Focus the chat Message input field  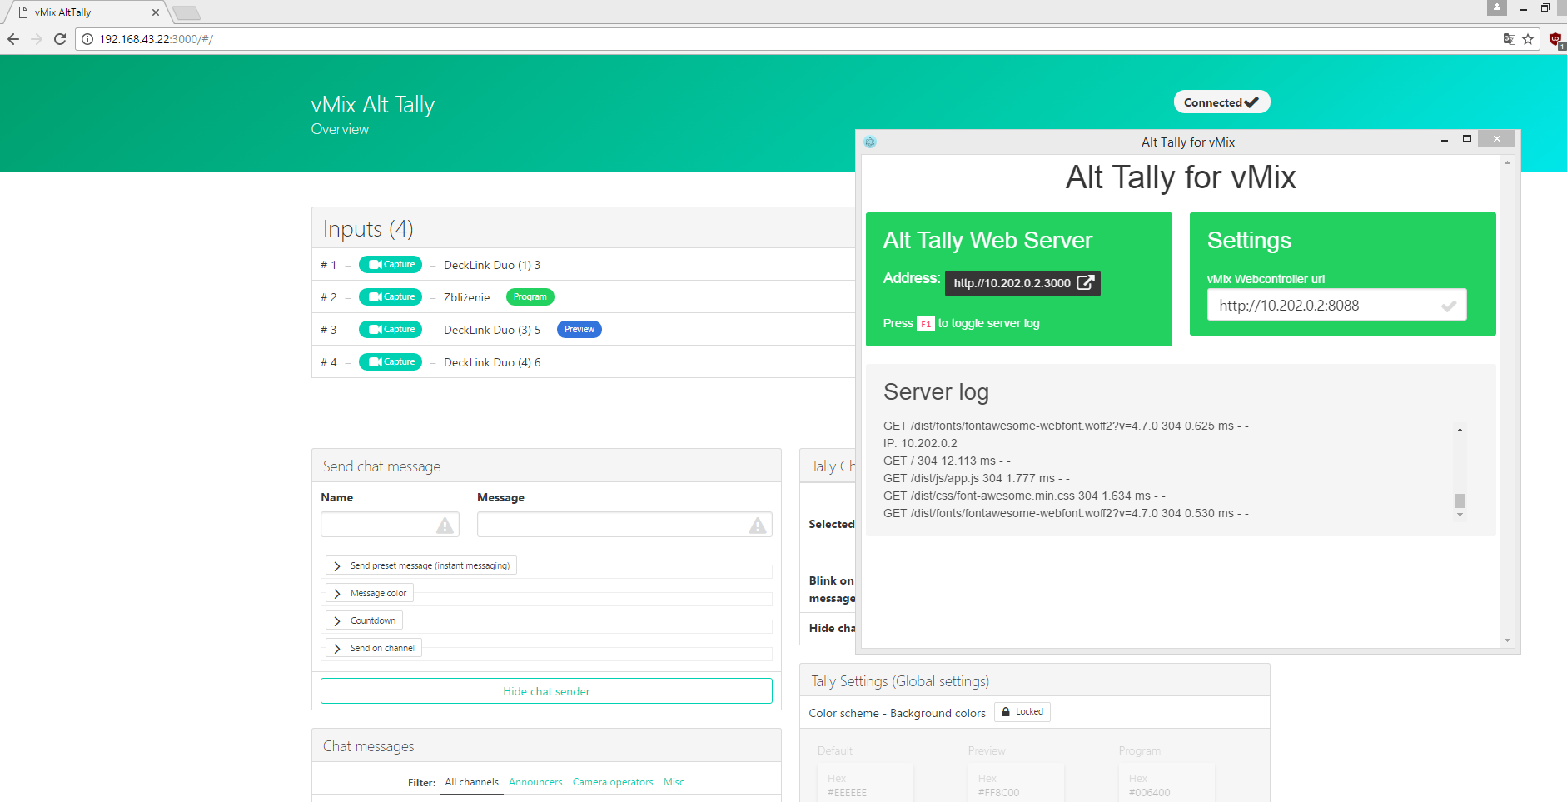(624, 525)
